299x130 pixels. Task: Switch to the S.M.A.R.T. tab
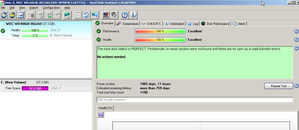pos(151,24)
